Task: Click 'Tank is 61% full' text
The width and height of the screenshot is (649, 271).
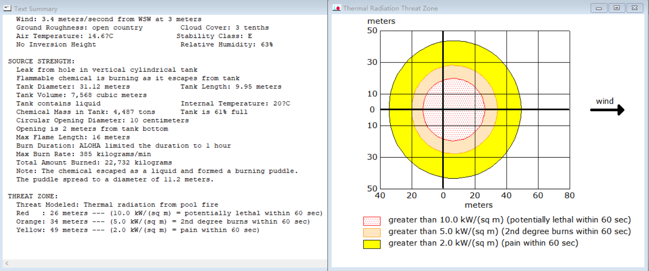Action: click(x=214, y=112)
